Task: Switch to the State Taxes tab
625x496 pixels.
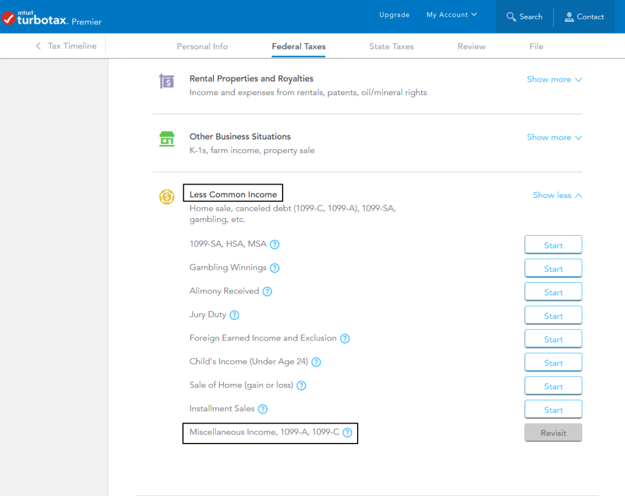Action: pos(391,46)
